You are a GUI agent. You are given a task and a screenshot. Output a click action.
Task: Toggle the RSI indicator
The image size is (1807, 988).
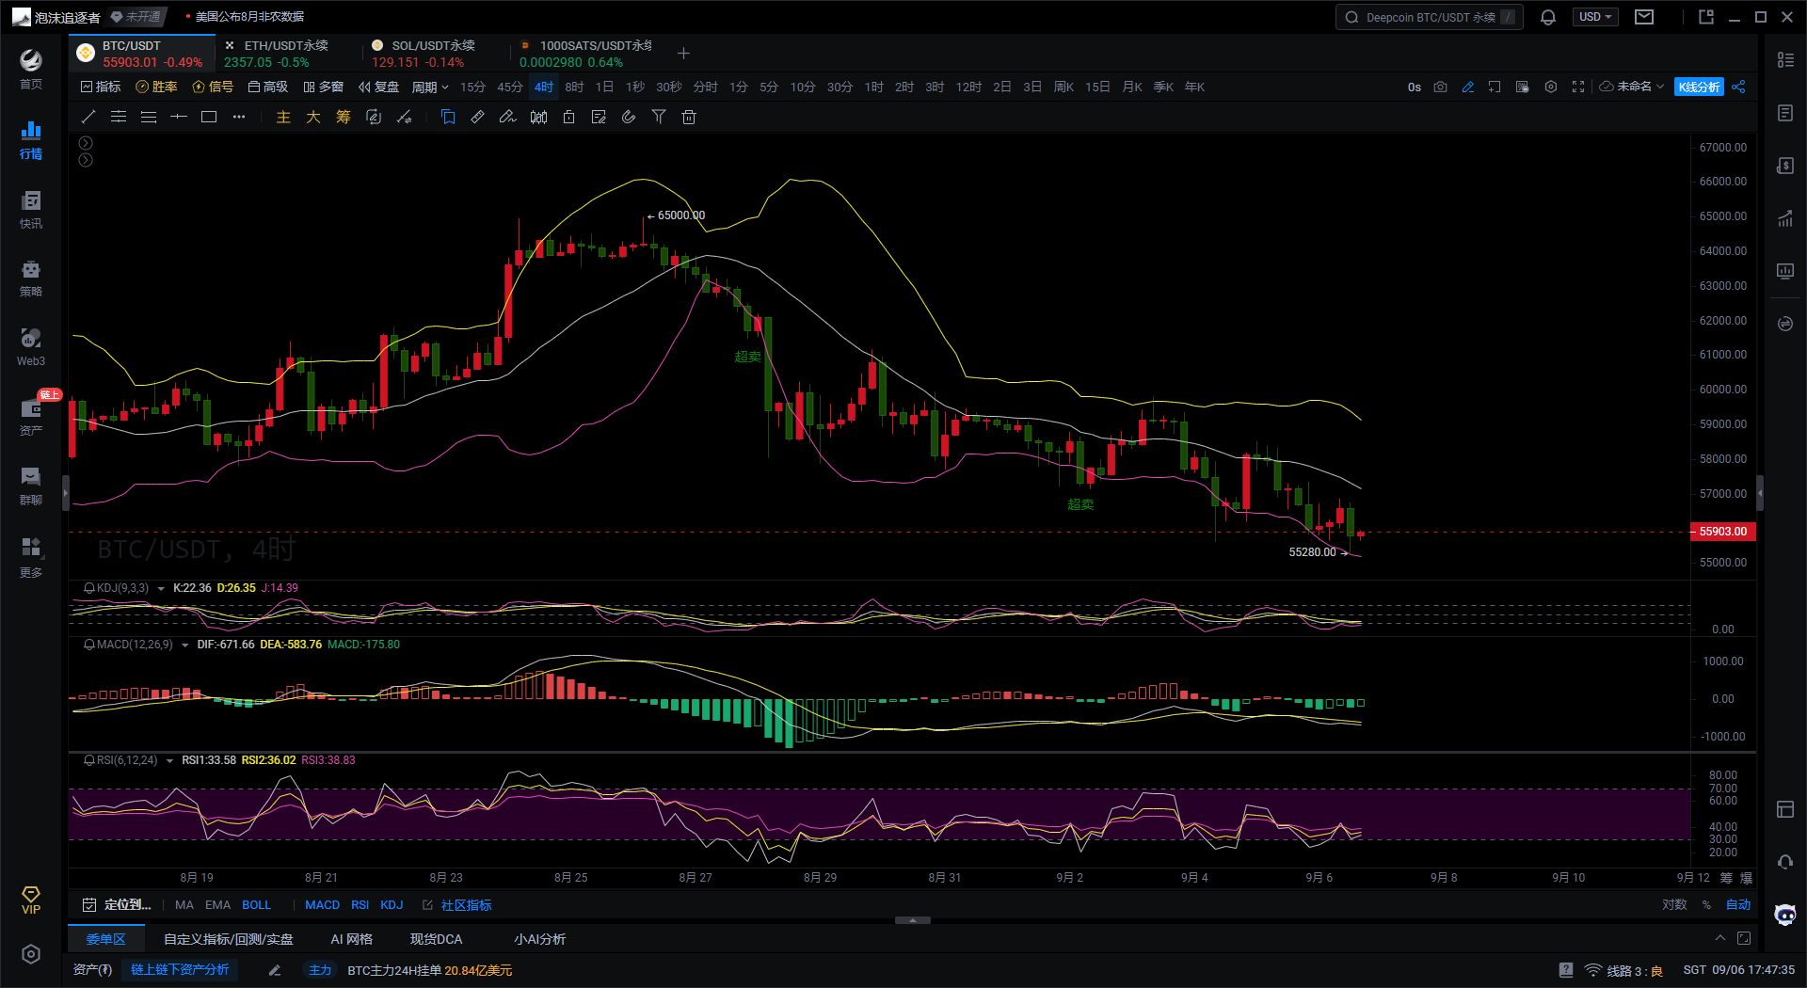pos(360,905)
